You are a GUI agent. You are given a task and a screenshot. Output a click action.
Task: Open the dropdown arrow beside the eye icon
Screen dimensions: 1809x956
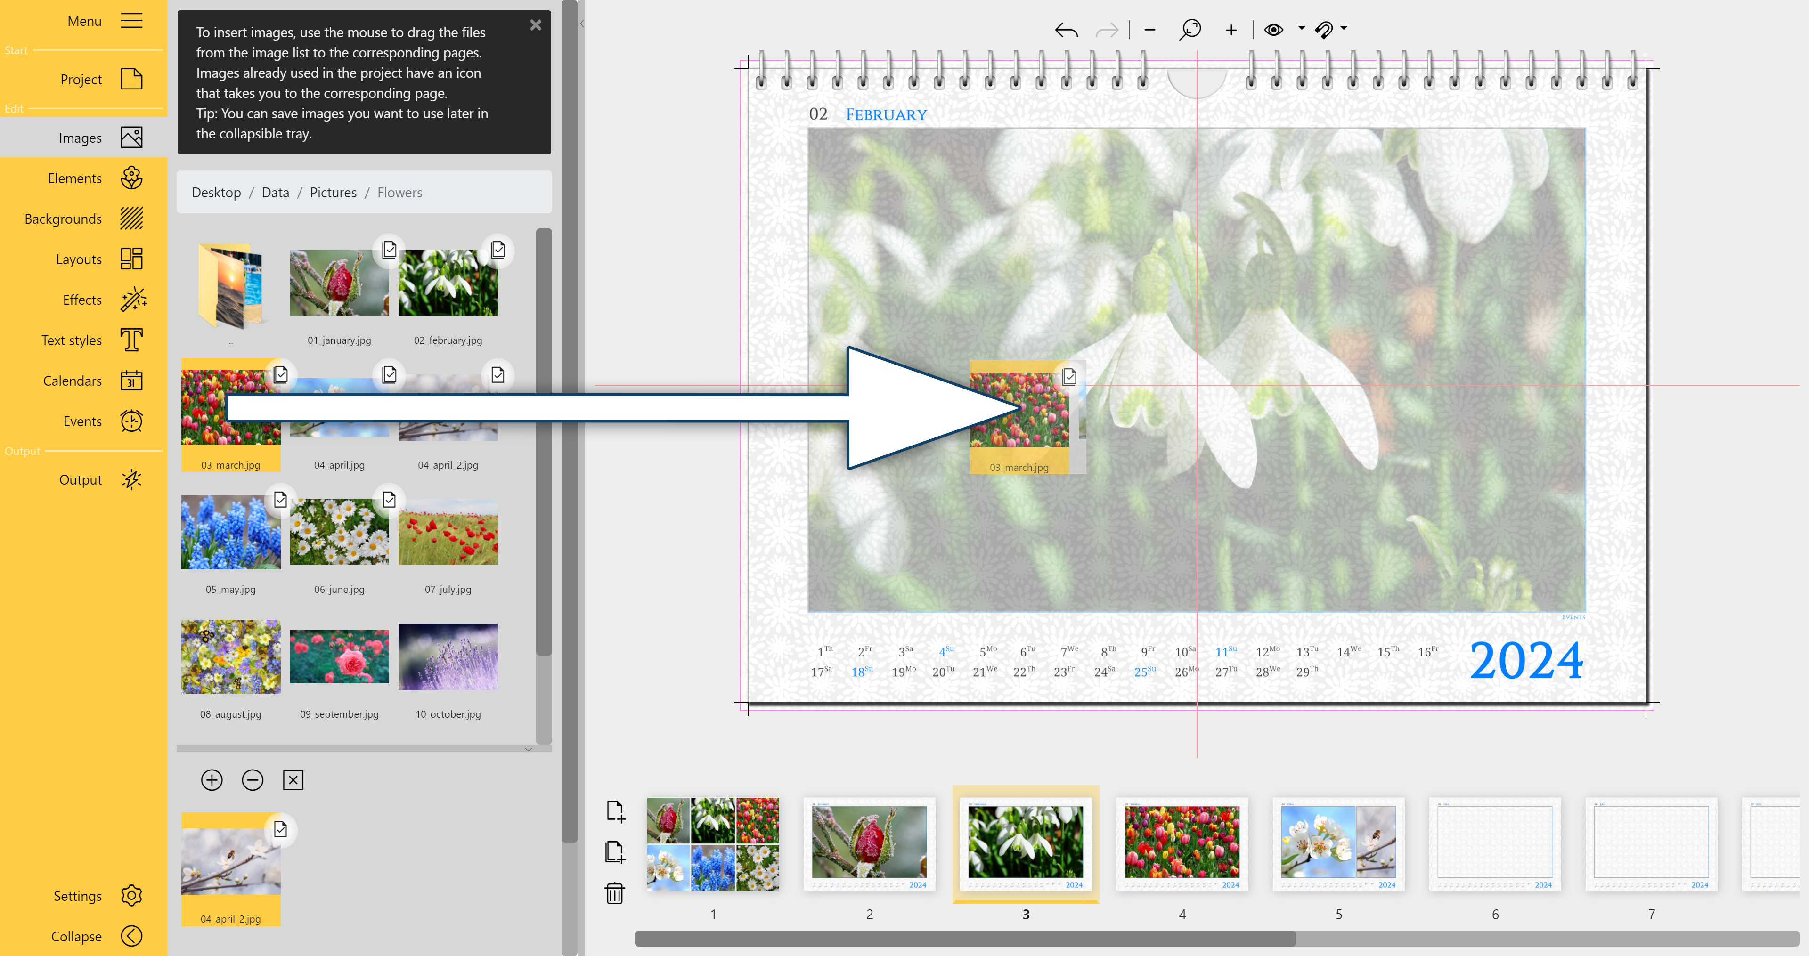click(1301, 29)
